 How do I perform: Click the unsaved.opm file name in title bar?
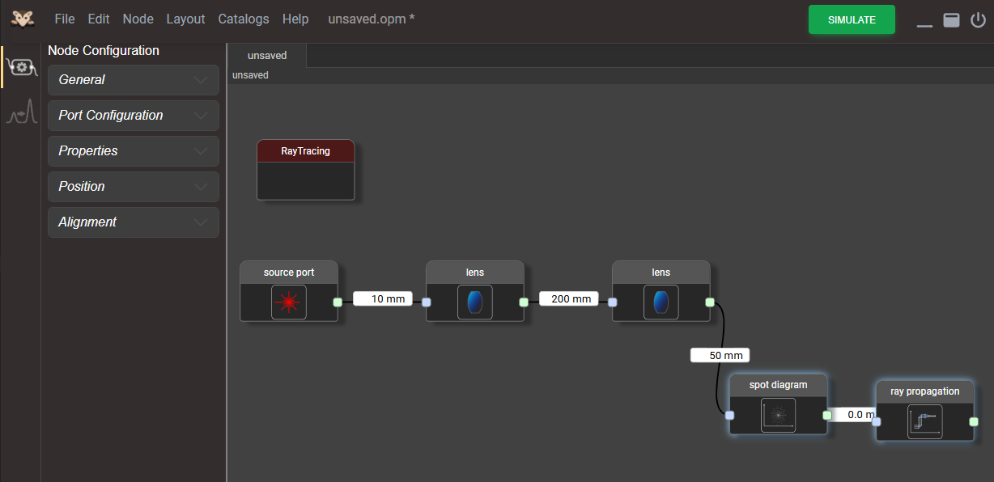[x=372, y=19]
